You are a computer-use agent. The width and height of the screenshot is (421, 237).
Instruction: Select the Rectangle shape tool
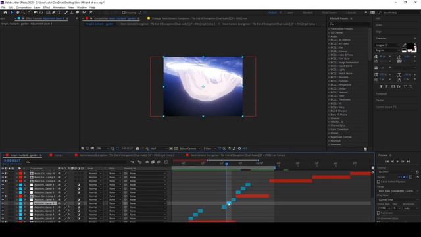[x=48, y=13]
